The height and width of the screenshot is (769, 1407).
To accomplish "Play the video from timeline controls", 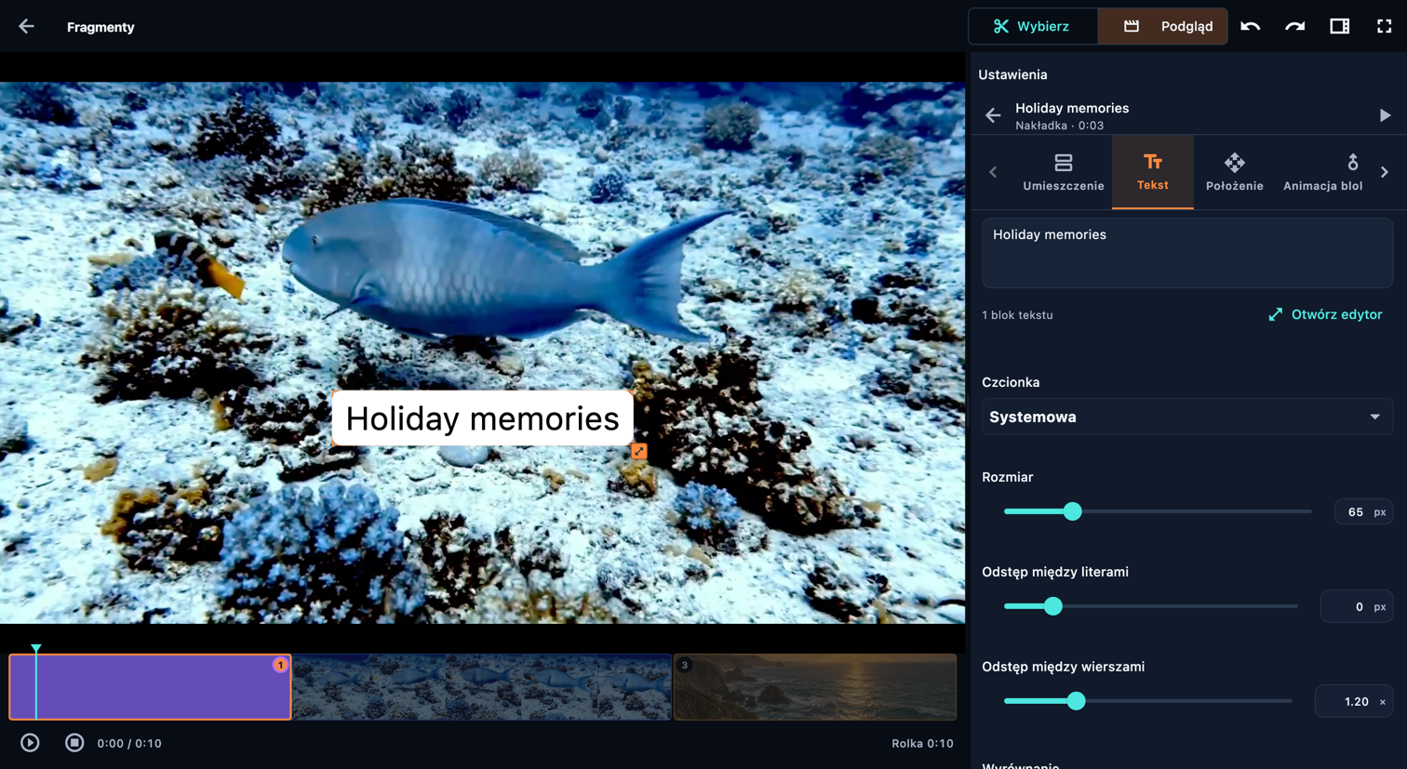I will point(30,743).
